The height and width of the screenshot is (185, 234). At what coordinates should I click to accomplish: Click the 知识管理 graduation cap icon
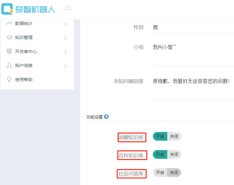(x=9, y=37)
